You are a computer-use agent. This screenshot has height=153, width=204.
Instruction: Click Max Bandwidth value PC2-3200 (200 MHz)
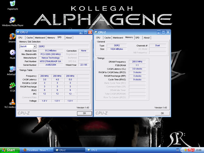tap(51, 54)
